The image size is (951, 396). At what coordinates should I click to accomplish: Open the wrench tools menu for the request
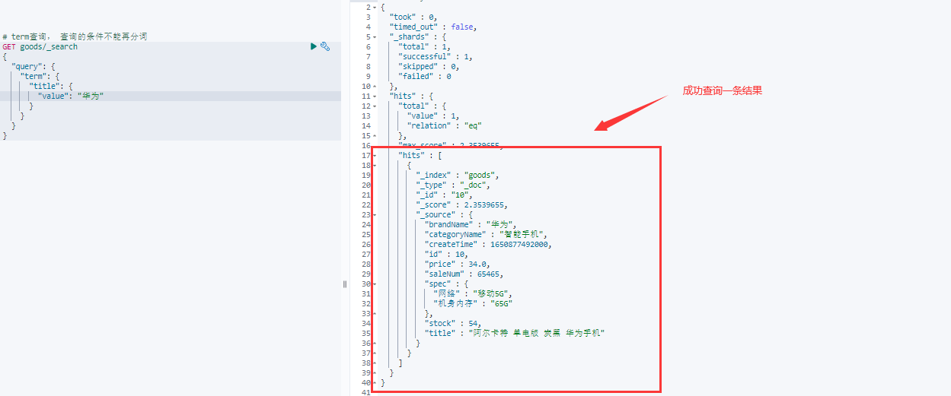[x=325, y=46]
